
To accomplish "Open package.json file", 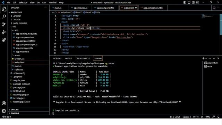I will click(29, 87).
